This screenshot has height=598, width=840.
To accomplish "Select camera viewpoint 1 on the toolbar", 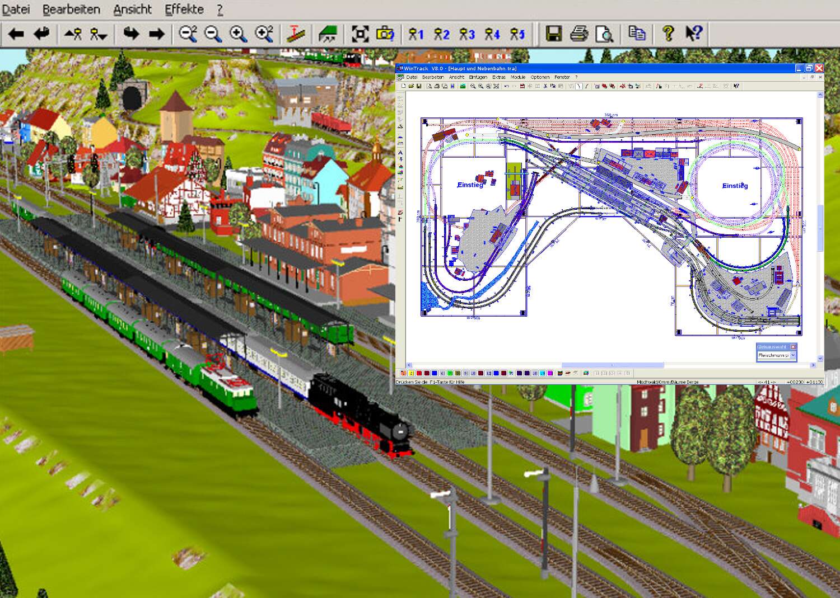I will pos(417,34).
